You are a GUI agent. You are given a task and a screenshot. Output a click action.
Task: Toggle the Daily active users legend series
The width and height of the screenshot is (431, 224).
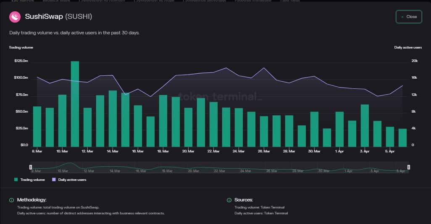(69, 180)
